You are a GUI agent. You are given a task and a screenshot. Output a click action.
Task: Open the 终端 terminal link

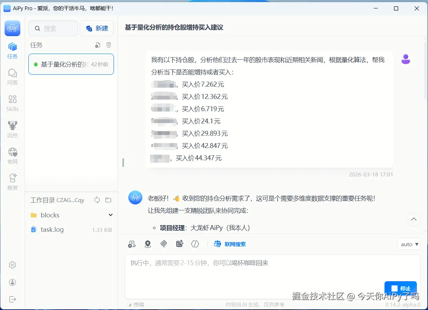136,305
